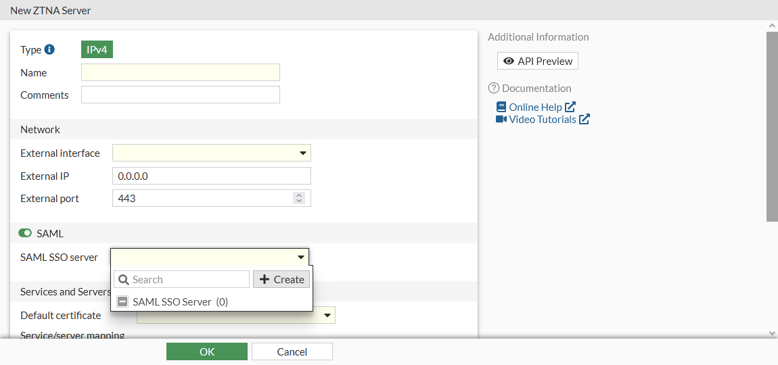Click the eye icon in API Preview

point(509,61)
